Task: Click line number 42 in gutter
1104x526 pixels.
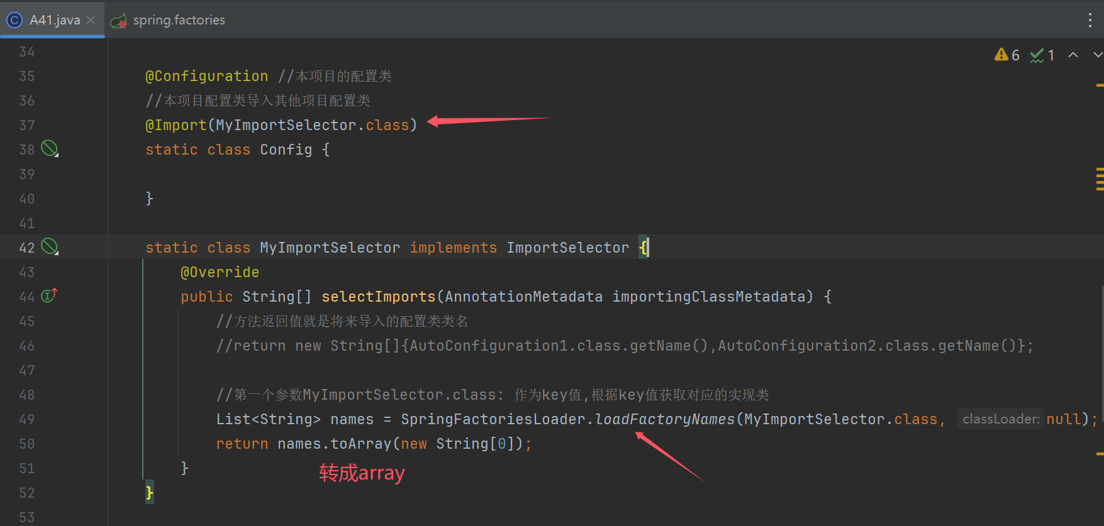Action: pyautogui.click(x=27, y=248)
